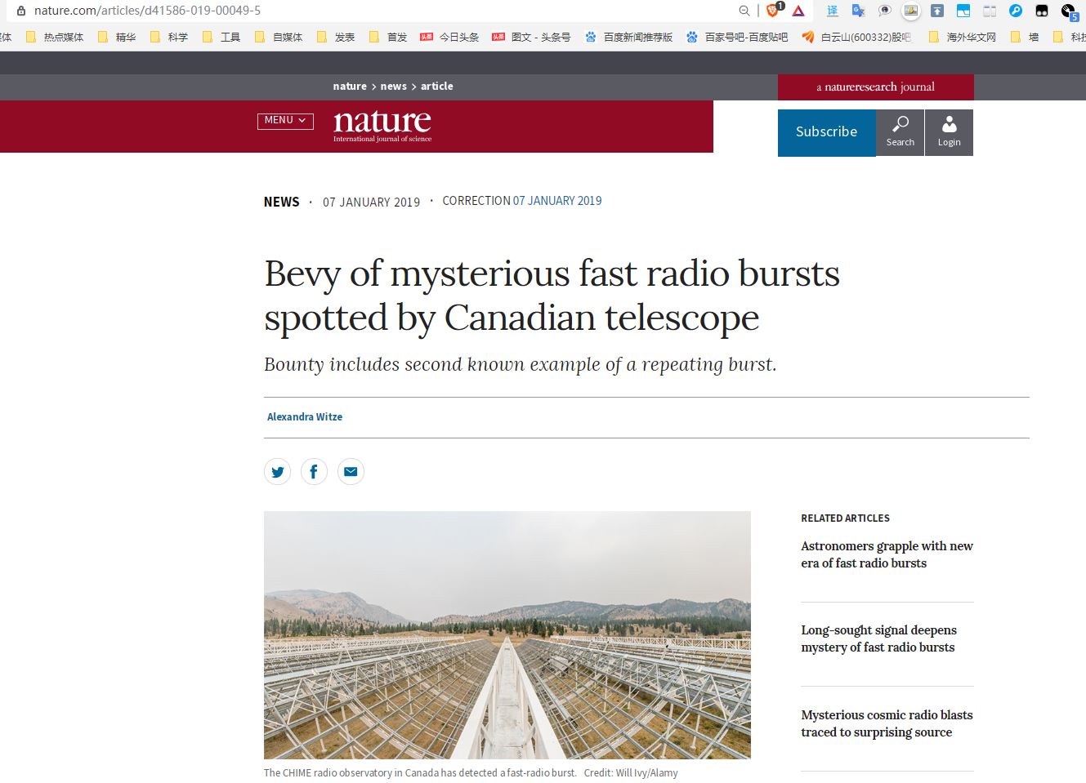
Task: Click the address bar URL field
Action: point(327,11)
